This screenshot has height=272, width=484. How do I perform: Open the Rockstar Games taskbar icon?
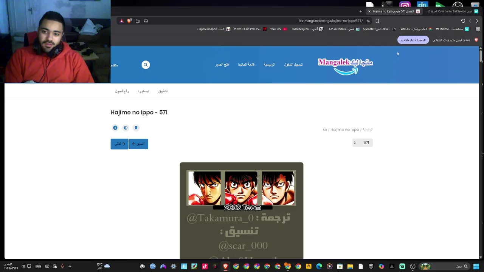click(309, 266)
